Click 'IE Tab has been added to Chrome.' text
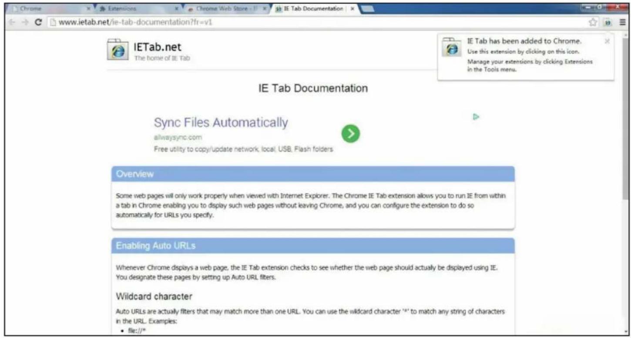The image size is (631, 338). (524, 41)
